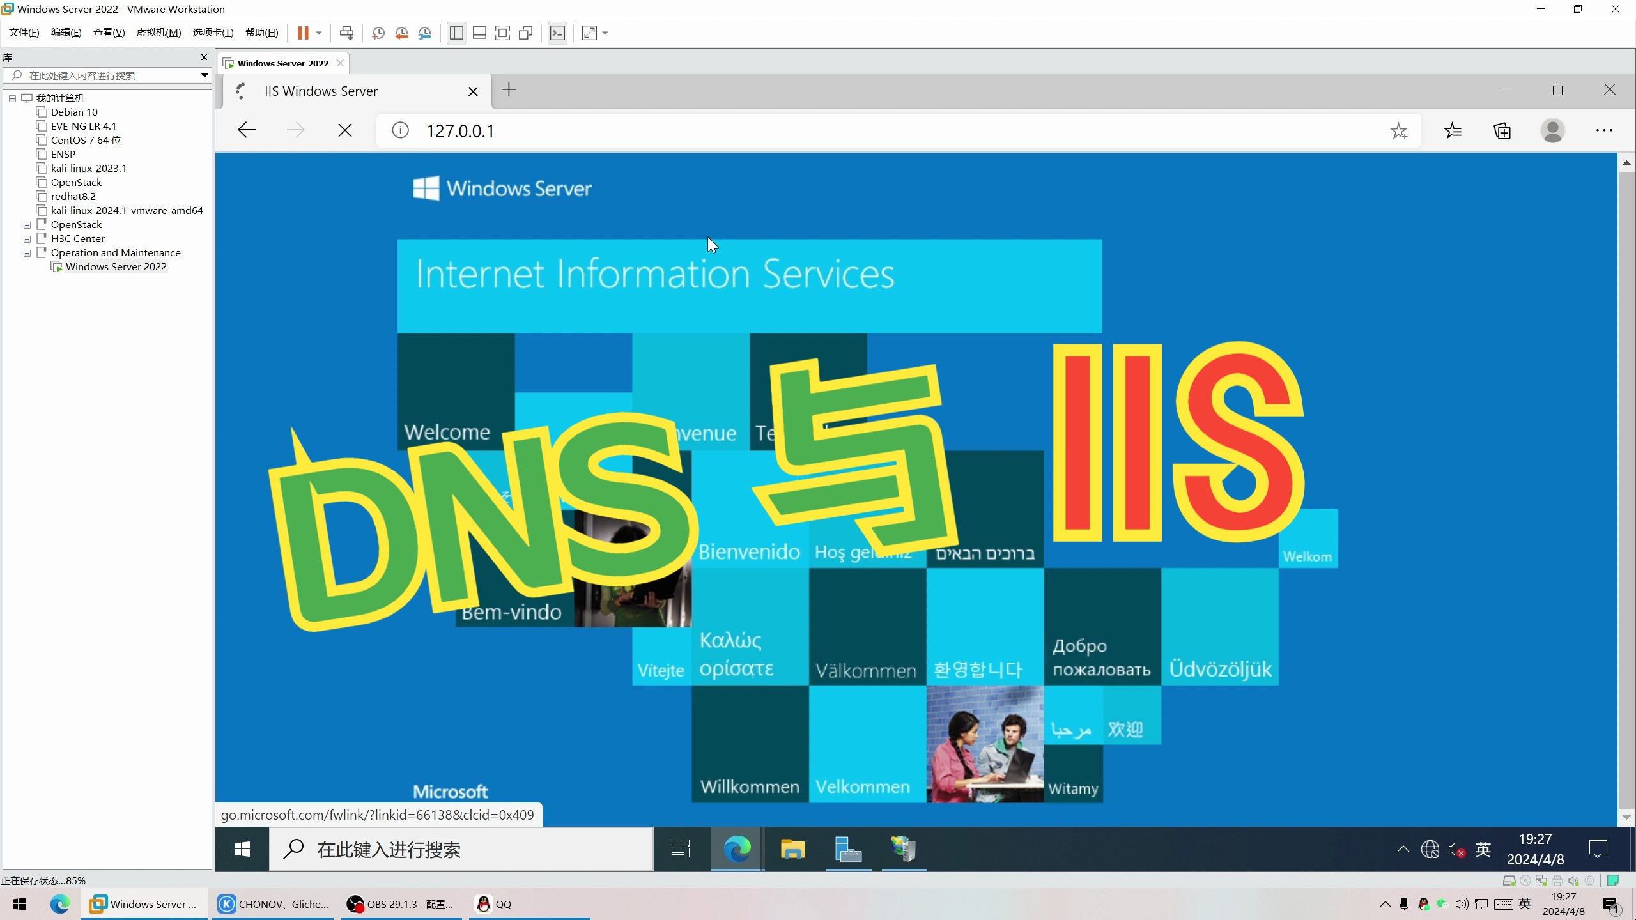Expand the H3C Center folder
The height and width of the screenshot is (920, 1636).
coord(27,239)
